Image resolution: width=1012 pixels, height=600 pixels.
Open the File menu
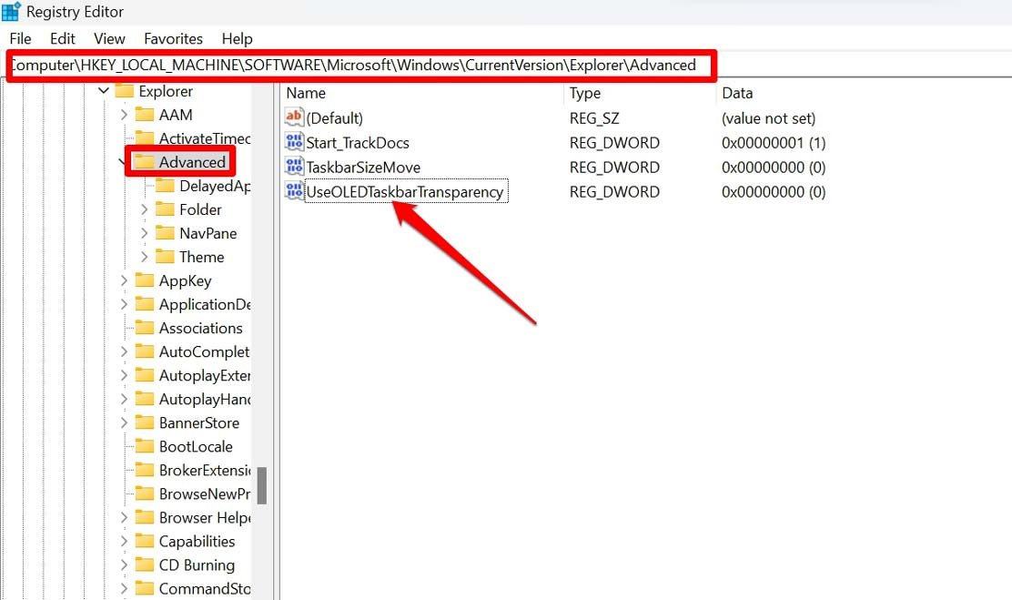point(20,38)
